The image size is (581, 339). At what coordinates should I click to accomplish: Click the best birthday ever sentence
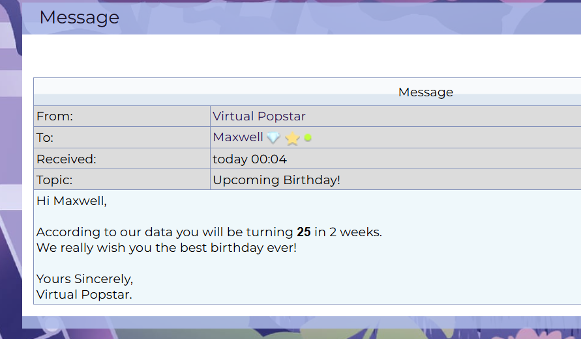(166, 248)
